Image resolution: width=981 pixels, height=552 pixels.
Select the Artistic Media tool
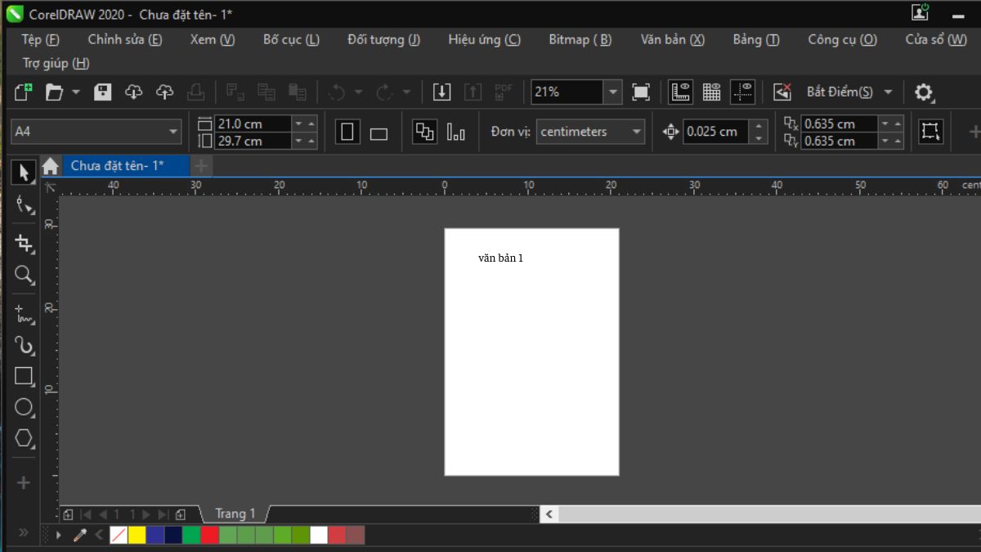(x=25, y=346)
